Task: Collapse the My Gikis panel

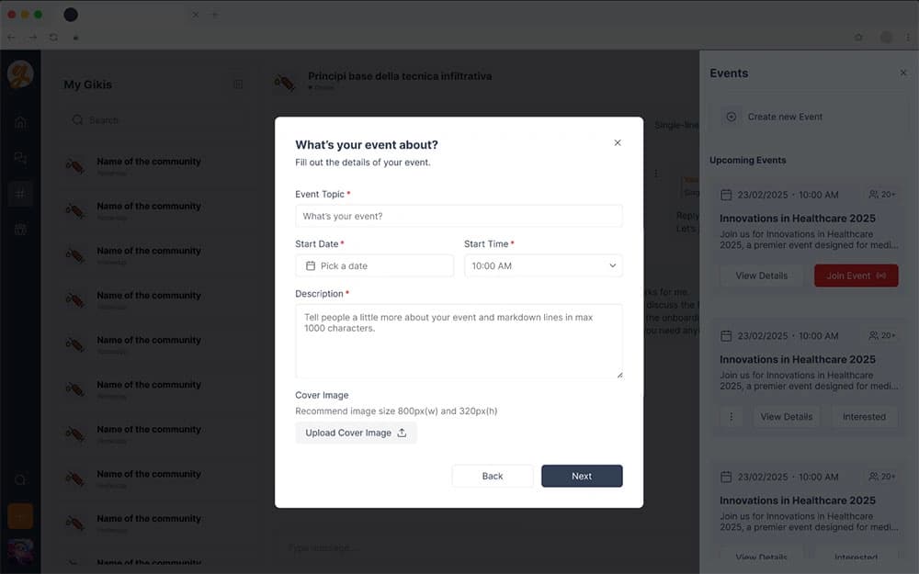Action: pyautogui.click(x=238, y=84)
